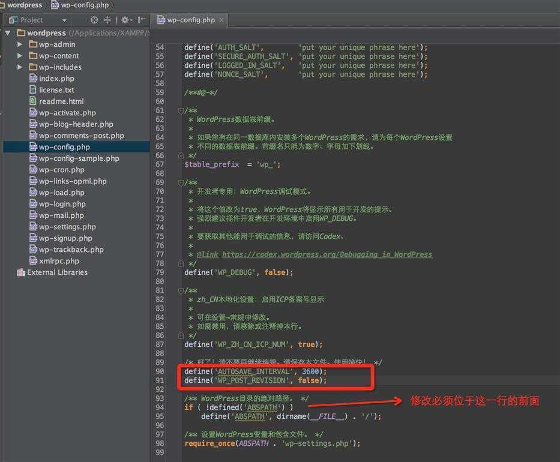Click the $table_prefix variable on line 67
The image size is (560, 462).
211,164
